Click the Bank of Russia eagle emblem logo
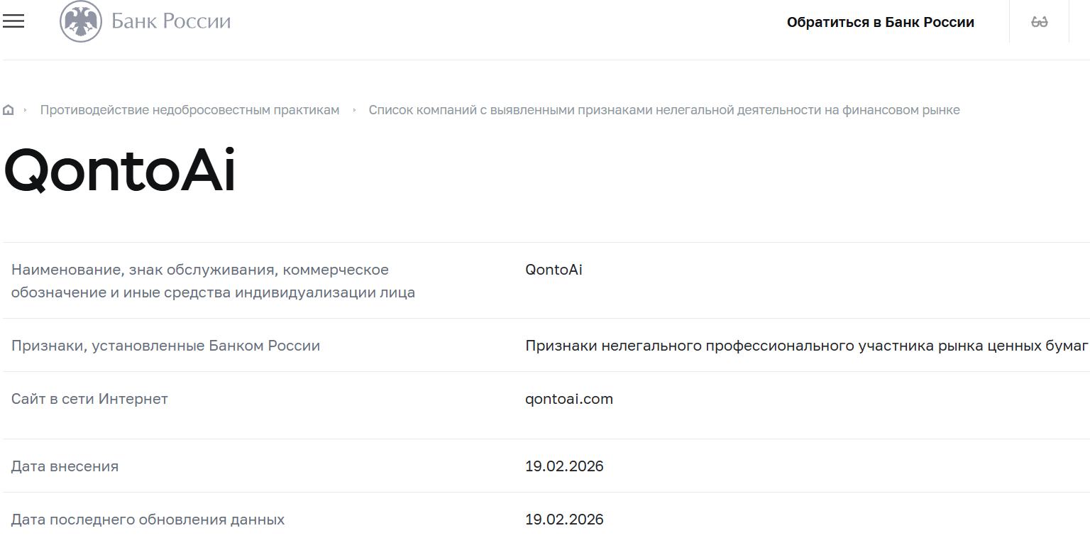Image resolution: width=1090 pixels, height=538 pixels. coord(80,21)
